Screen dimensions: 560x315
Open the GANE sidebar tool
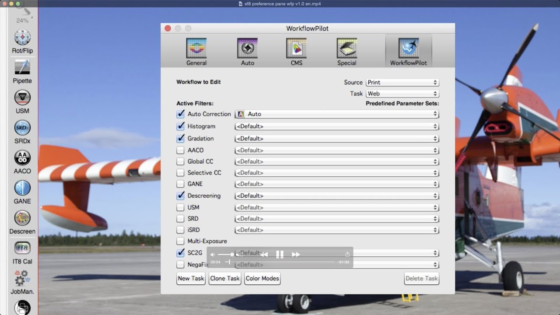click(x=22, y=188)
